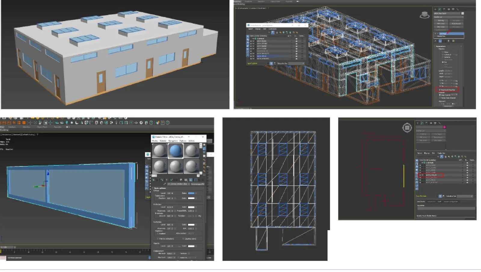The width and height of the screenshot is (481, 272).
Task: Click Diffuse blue color swatch
Action: tap(191, 193)
